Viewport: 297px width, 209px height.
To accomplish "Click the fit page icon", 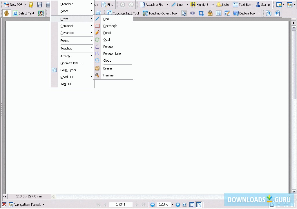I will pos(192,204).
